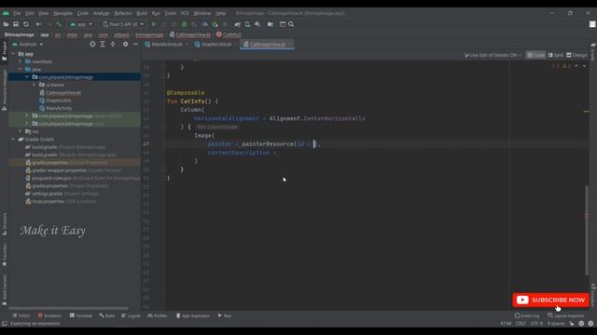This screenshot has width=597, height=335.
Task: Click Select Opened File target icon
Action: click(x=92, y=44)
